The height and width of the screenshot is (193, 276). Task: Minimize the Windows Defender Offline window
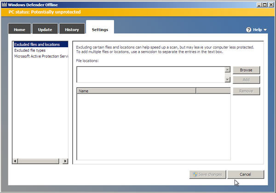259,5
